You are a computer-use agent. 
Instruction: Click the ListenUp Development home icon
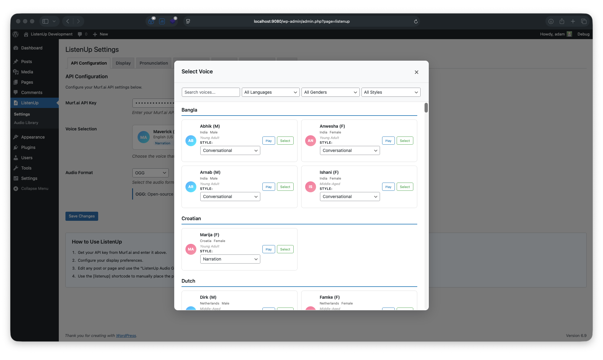pos(26,34)
